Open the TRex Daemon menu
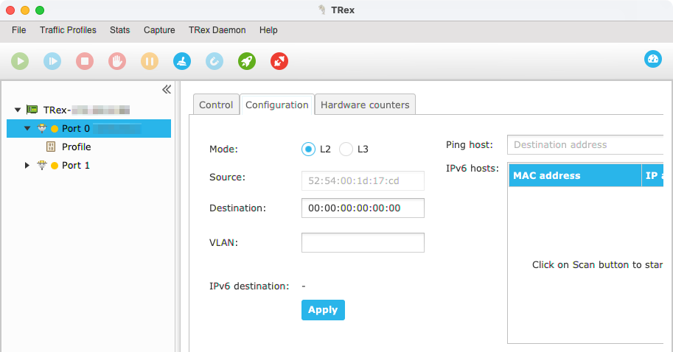This screenshot has width=673, height=352. (x=217, y=30)
